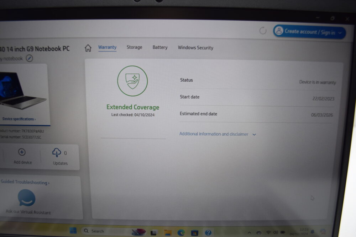The image size is (356, 237).
Task: Open the Windows Security tab
Action: pyautogui.click(x=195, y=48)
